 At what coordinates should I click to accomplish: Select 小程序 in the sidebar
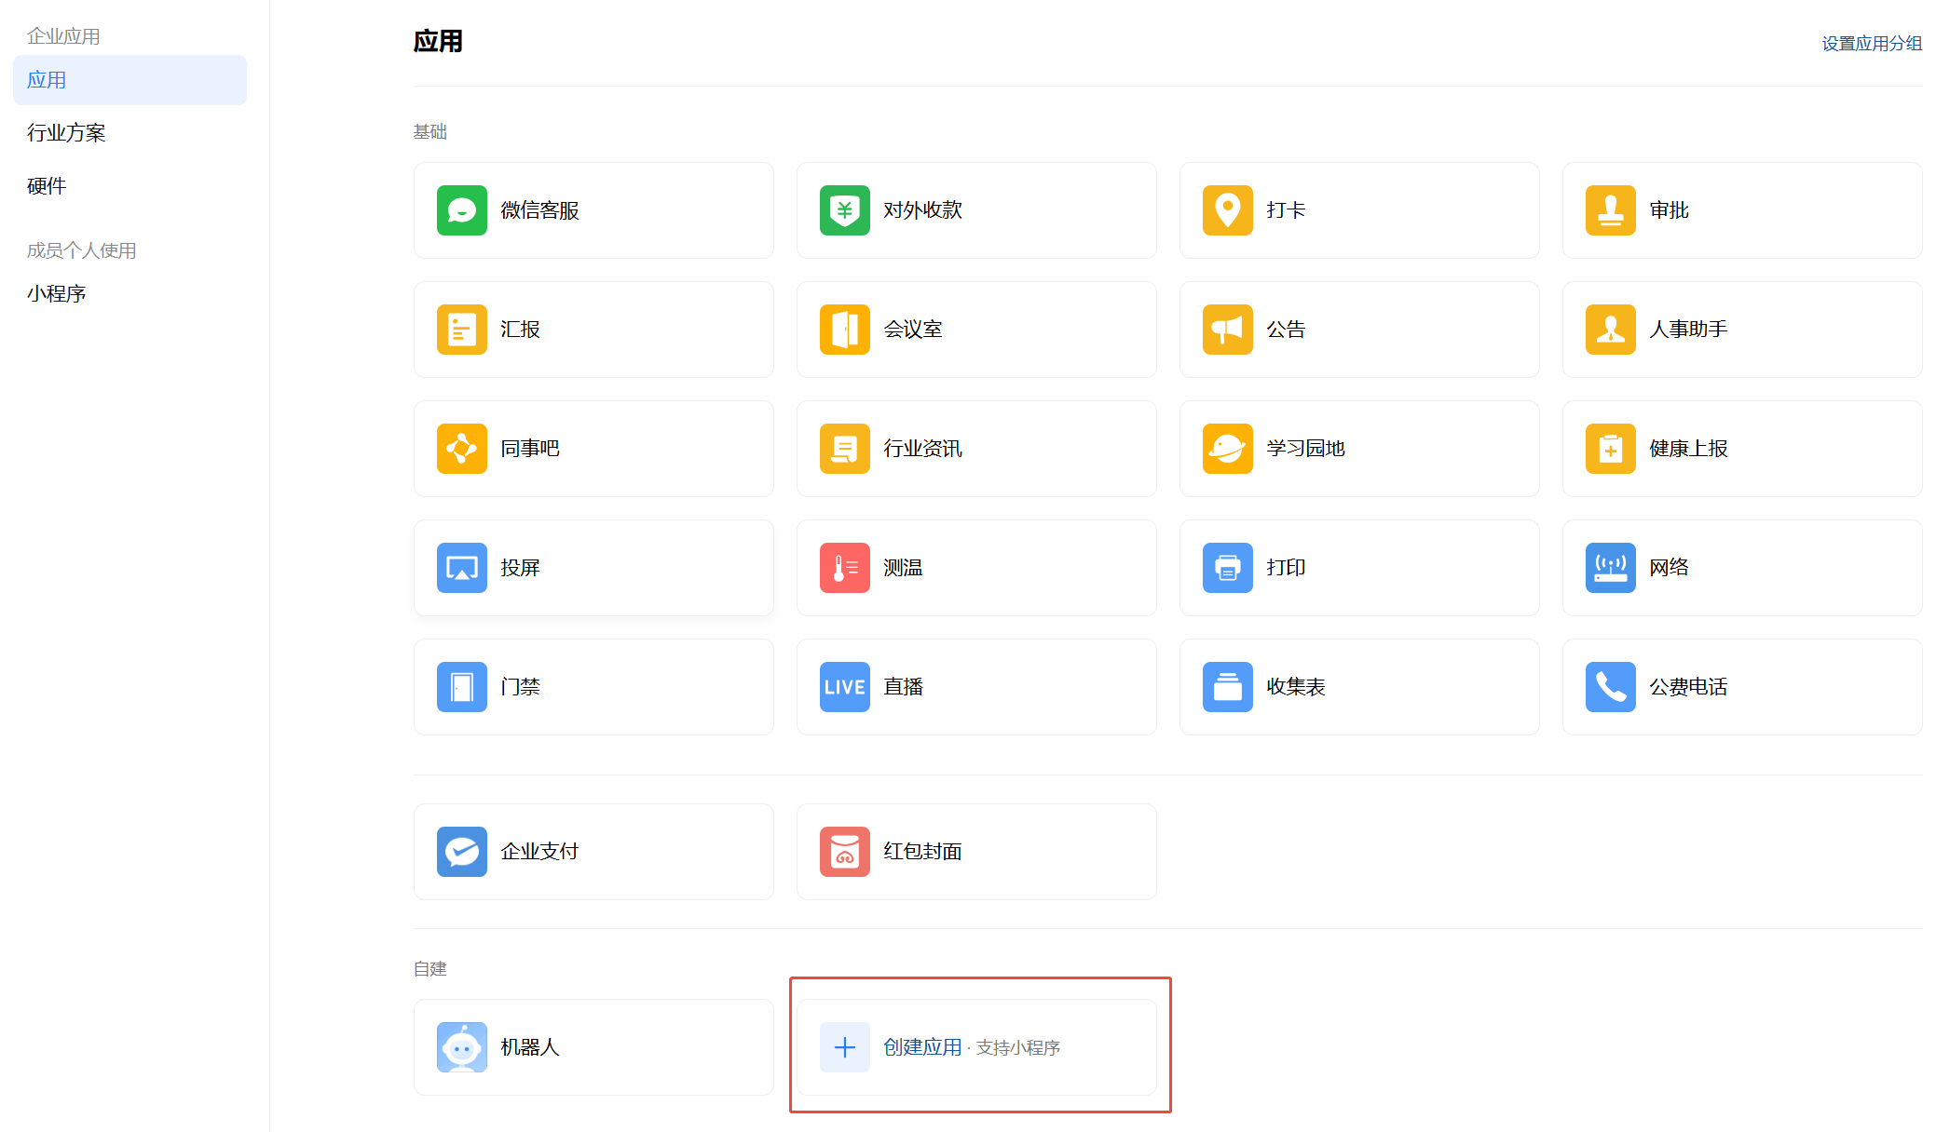click(57, 294)
